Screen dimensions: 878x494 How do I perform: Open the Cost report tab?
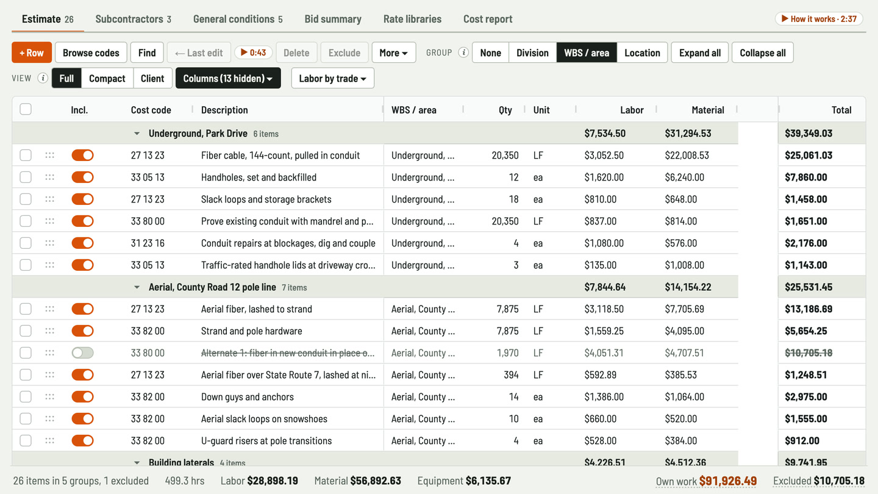tap(488, 19)
